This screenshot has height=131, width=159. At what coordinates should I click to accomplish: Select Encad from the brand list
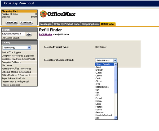pos(104,98)
